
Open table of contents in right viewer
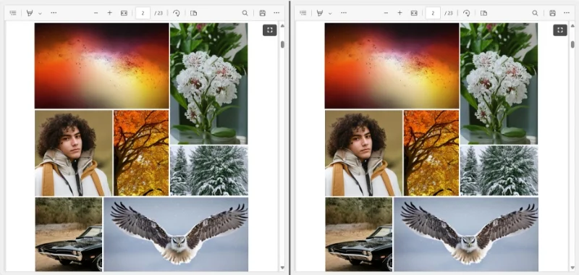click(303, 13)
